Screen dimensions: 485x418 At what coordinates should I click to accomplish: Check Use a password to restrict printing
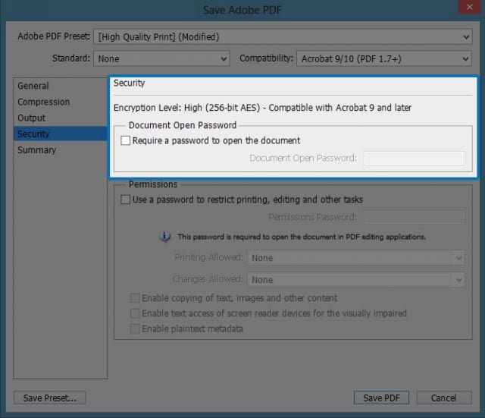pos(126,200)
